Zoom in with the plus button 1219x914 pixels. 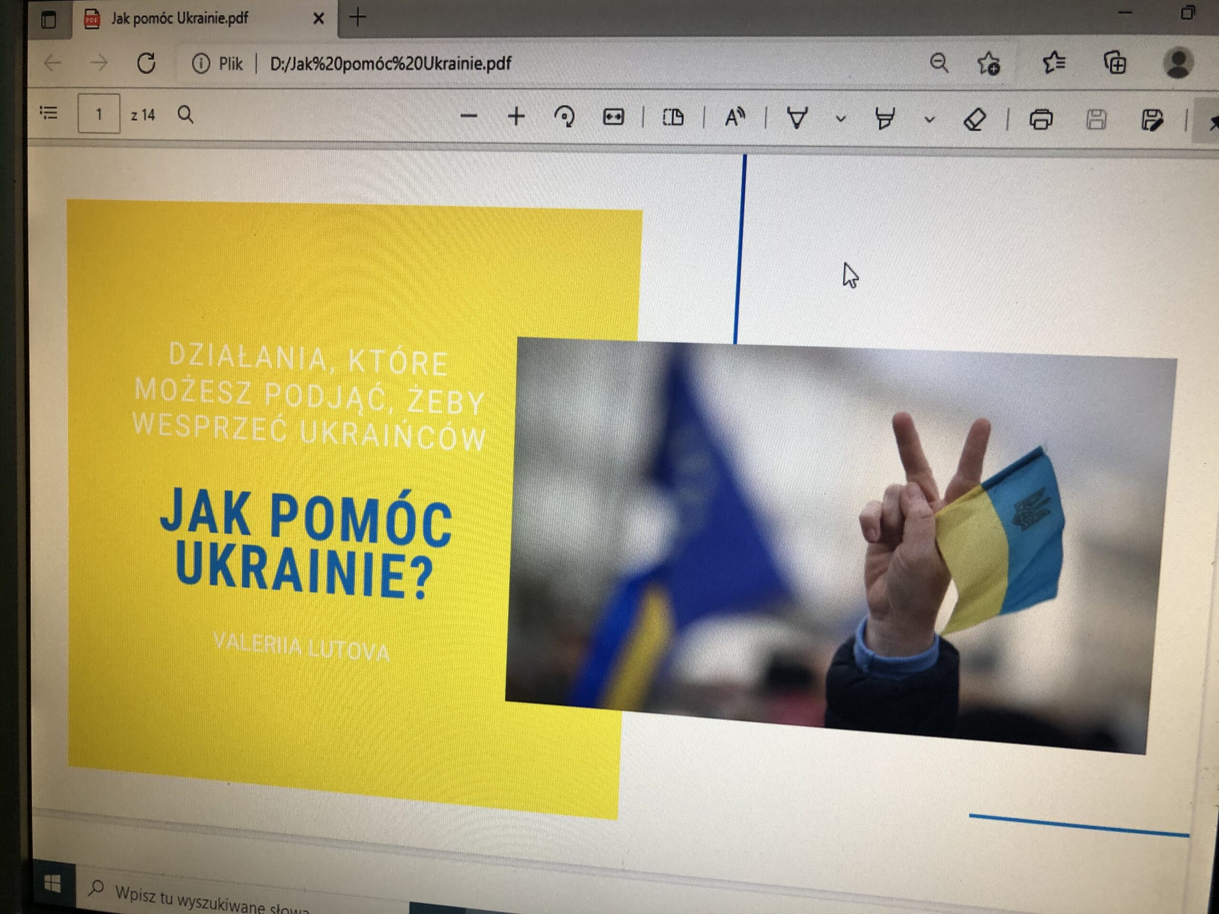[x=516, y=117]
